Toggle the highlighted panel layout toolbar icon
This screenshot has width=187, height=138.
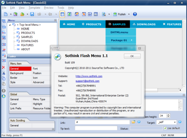tap(62, 14)
